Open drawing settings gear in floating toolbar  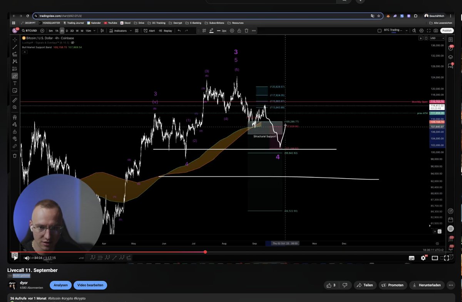(232, 30)
